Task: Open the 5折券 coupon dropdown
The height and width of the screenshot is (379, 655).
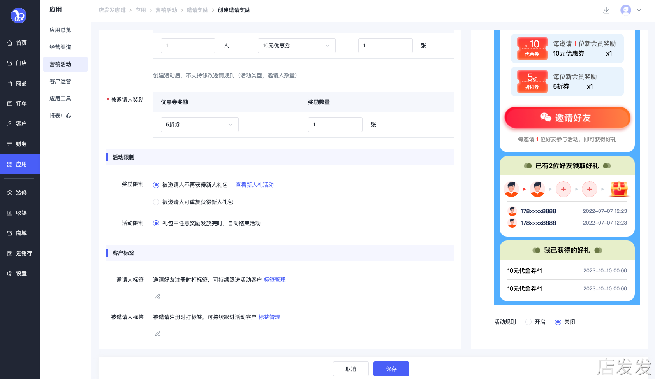Action: [x=200, y=125]
